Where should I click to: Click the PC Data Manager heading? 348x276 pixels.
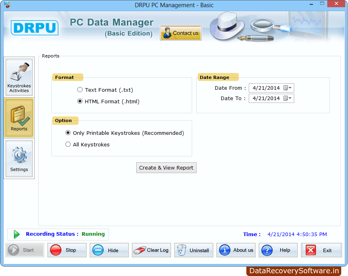coord(112,22)
